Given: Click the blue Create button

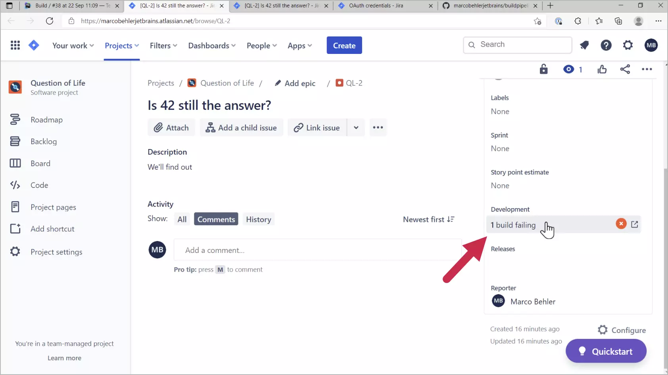Looking at the screenshot, I should [344, 46].
